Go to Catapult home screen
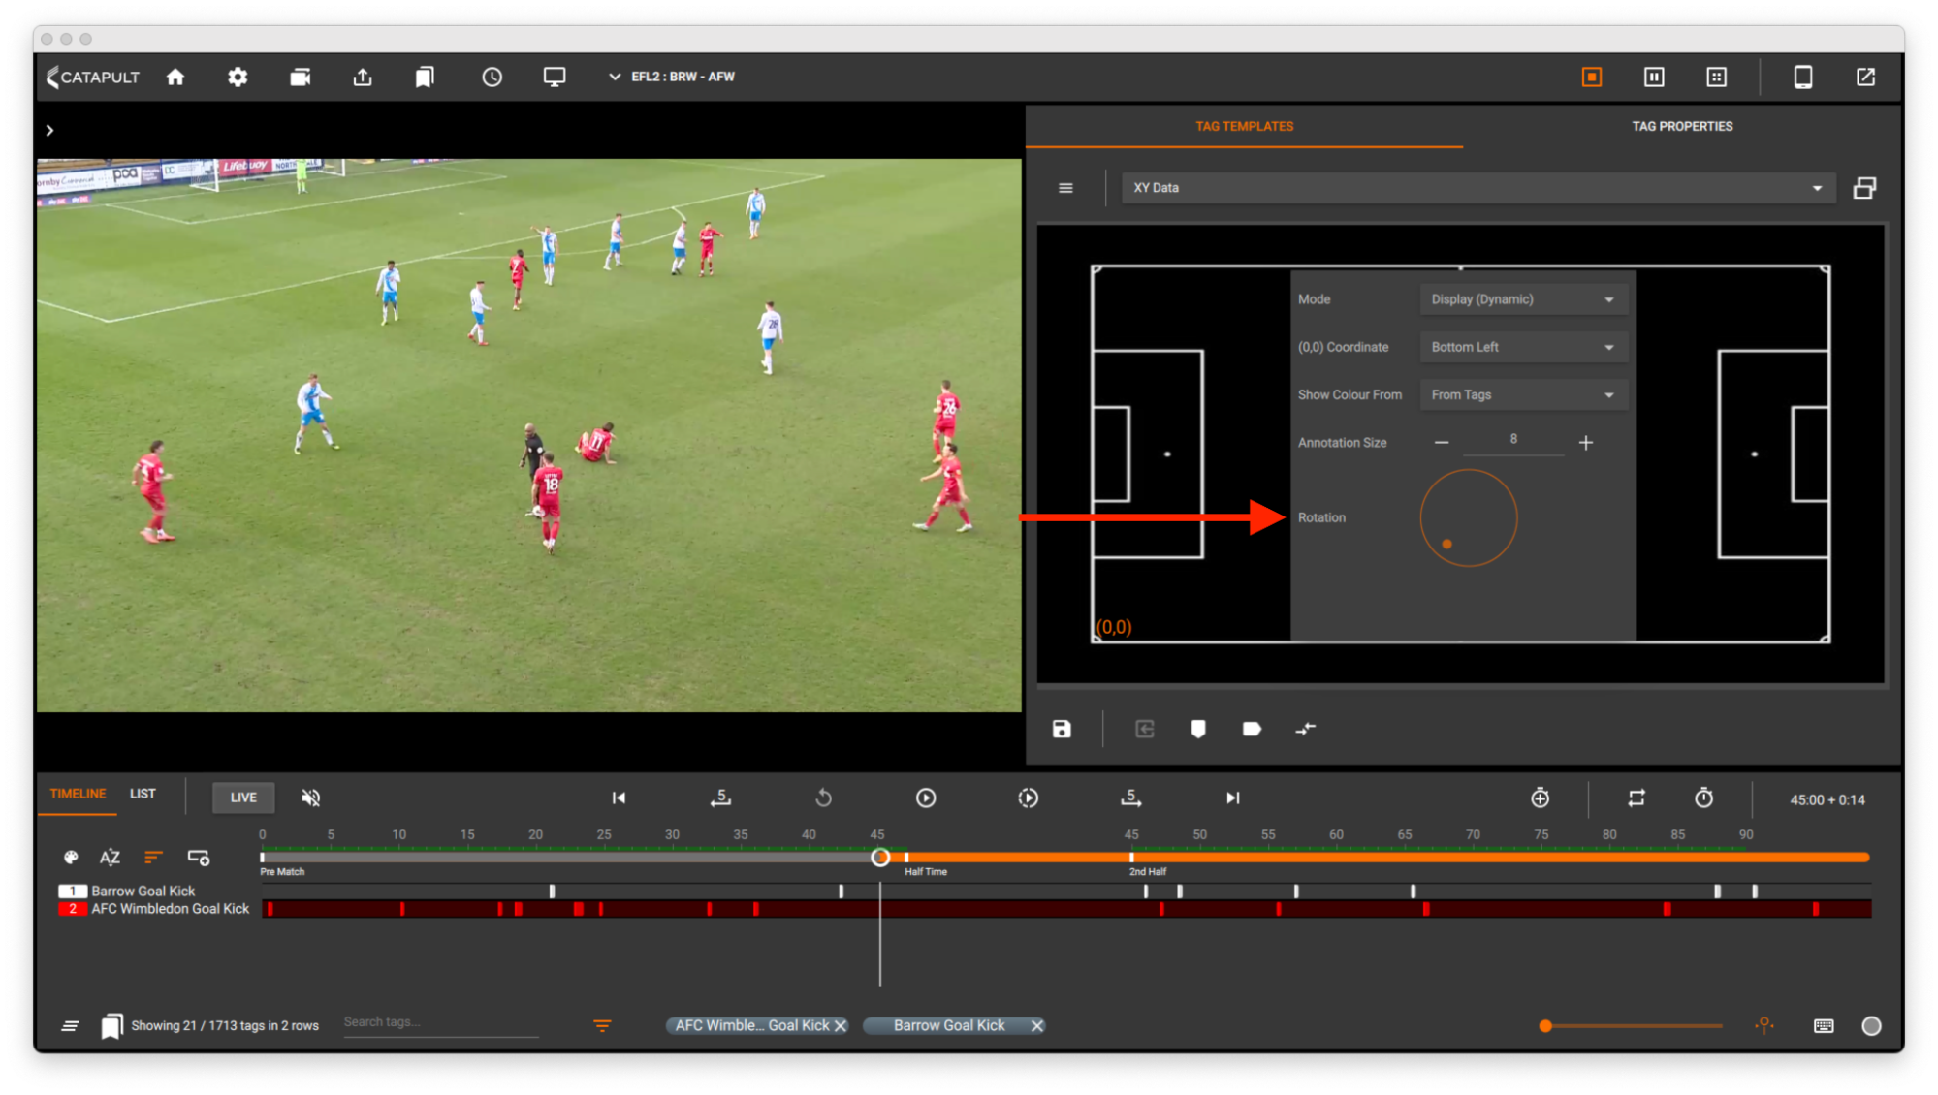The height and width of the screenshot is (1095, 1938). tap(175, 77)
